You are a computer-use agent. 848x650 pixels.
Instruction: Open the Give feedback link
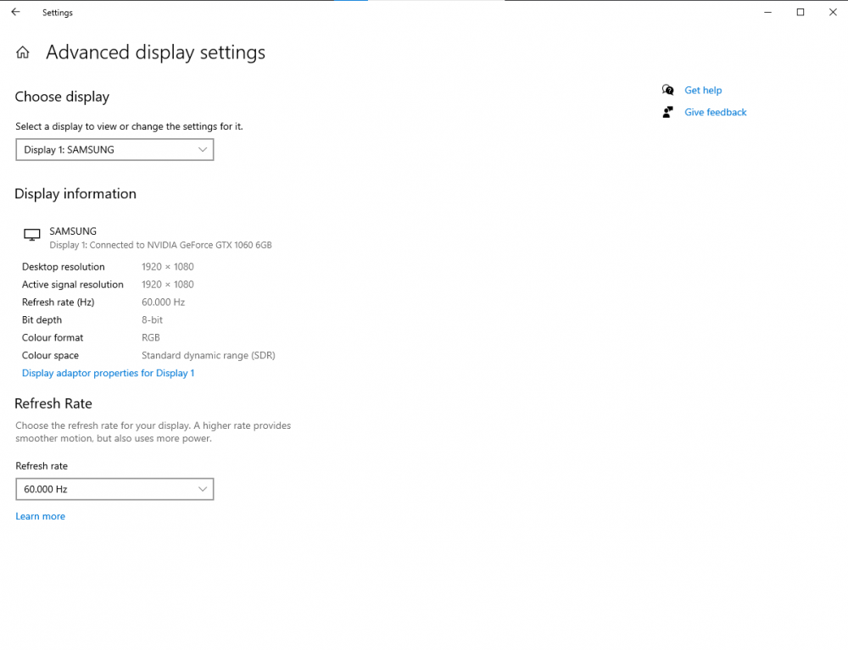pyautogui.click(x=716, y=112)
